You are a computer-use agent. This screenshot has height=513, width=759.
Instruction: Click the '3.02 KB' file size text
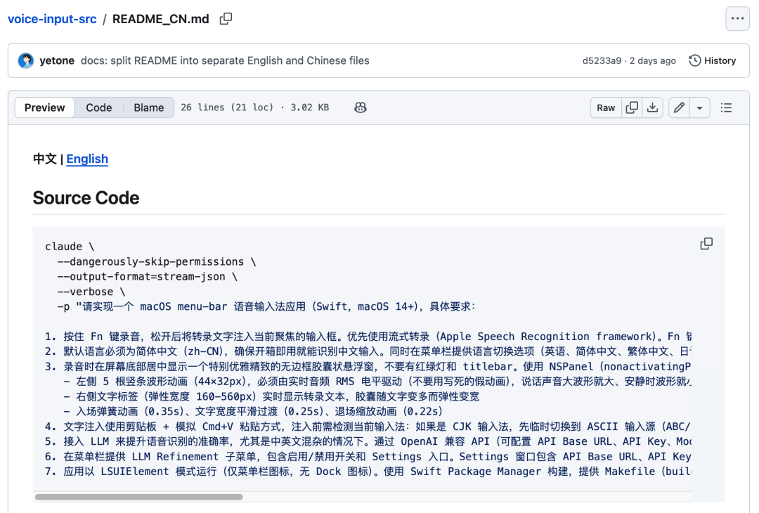310,108
